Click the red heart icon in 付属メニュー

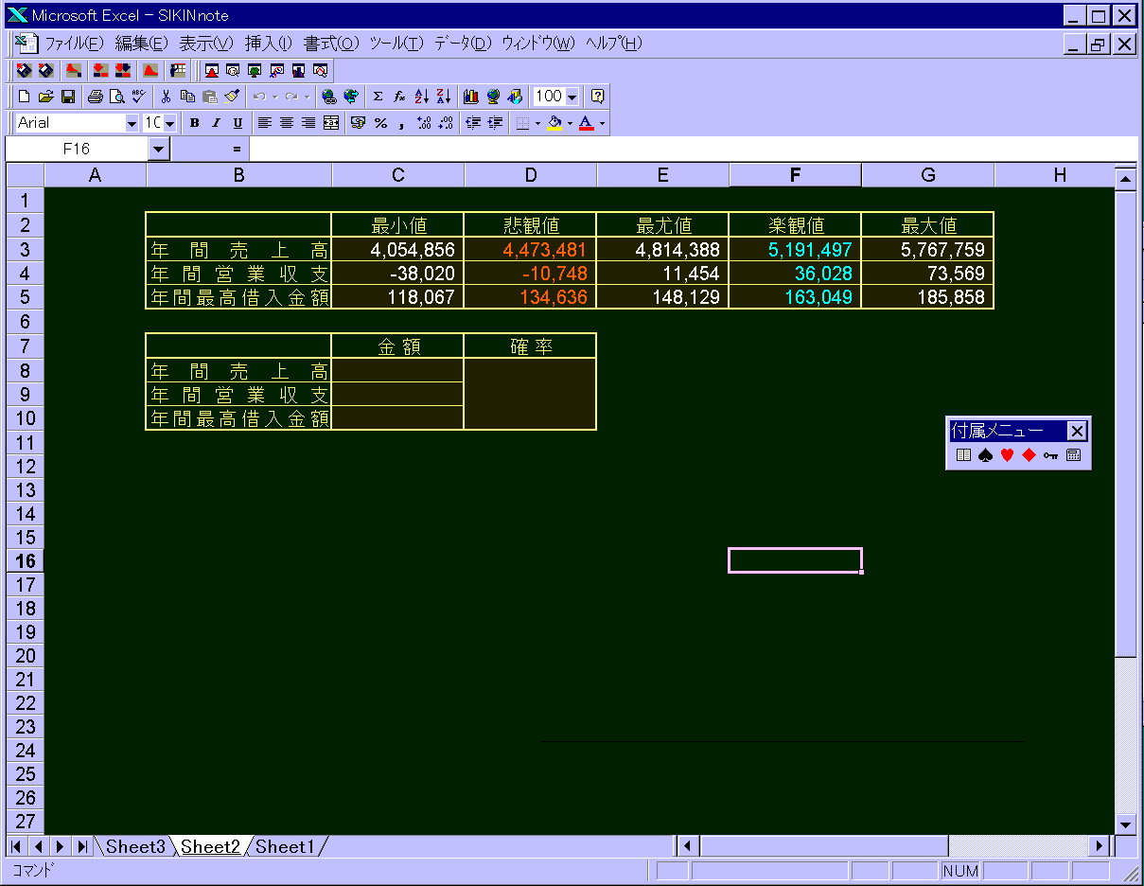(x=1007, y=455)
